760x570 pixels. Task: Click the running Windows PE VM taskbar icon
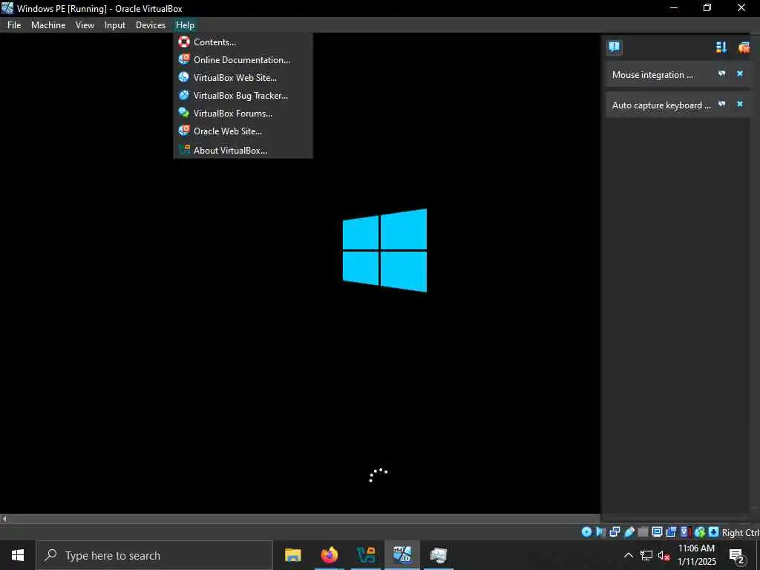[x=402, y=555]
